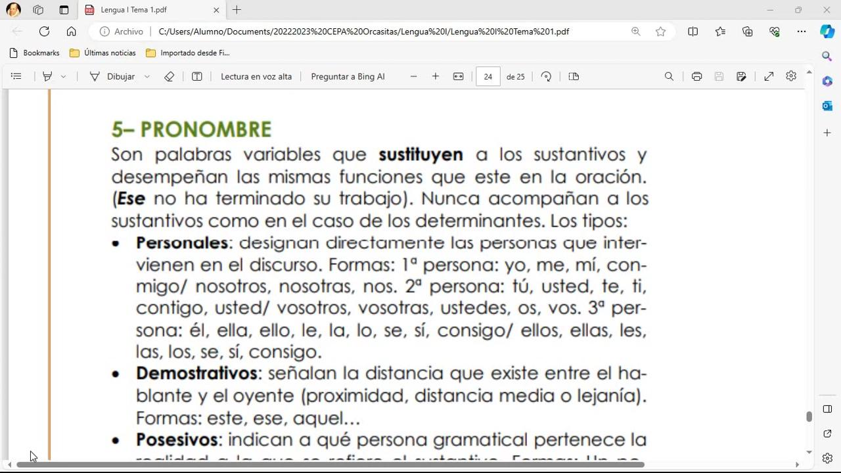The image size is (841, 473).
Task: Click the vertical scrollbar up arrow
Action: coord(809,72)
